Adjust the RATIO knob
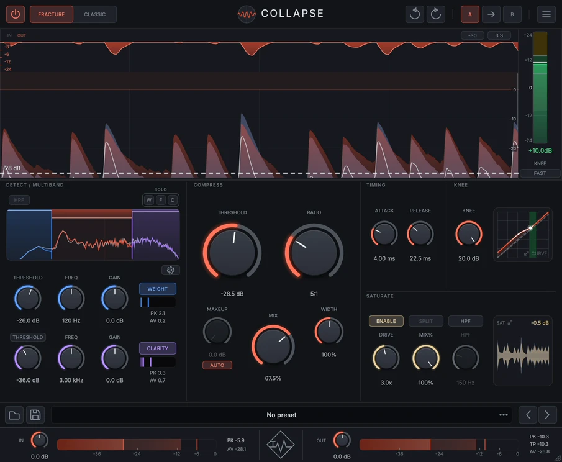 [314, 252]
